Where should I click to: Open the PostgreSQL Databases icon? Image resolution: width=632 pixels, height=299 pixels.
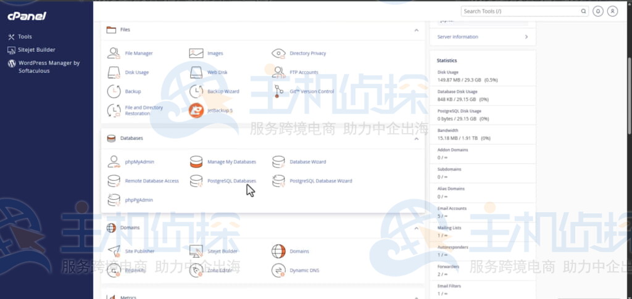(196, 181)
